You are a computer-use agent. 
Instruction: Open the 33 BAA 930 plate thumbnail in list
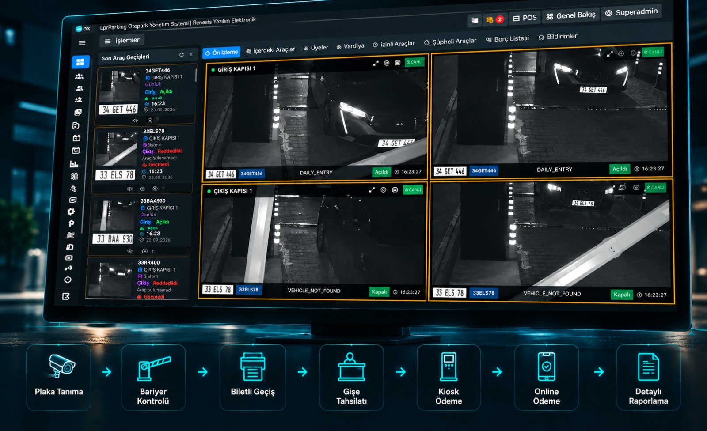point(114,238)
